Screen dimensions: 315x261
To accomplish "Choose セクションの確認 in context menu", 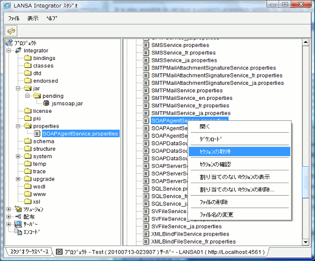I will (x=240, y=164).
